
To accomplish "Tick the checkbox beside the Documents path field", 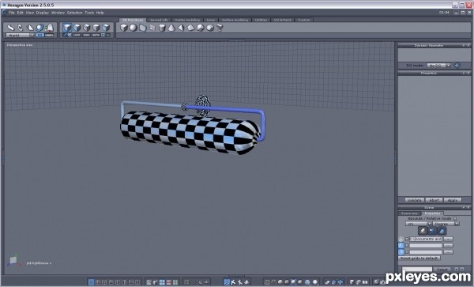I will pyautogui.click(x=407, y=239).
